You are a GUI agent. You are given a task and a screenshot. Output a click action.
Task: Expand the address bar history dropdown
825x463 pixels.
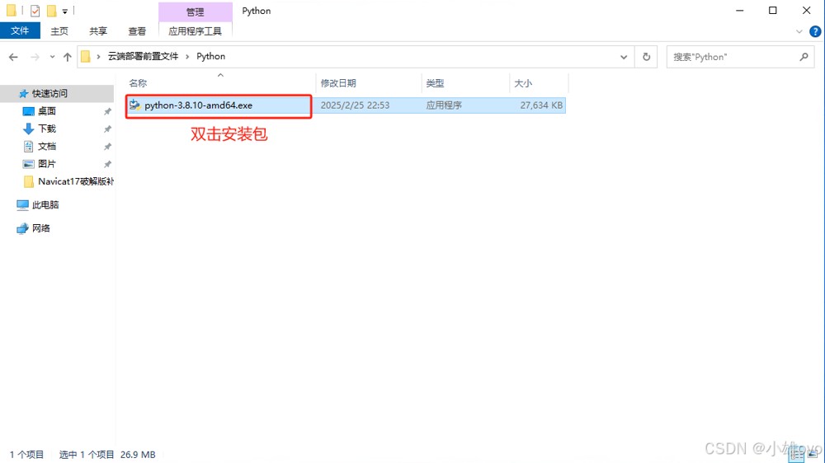[x=625, y=57]
